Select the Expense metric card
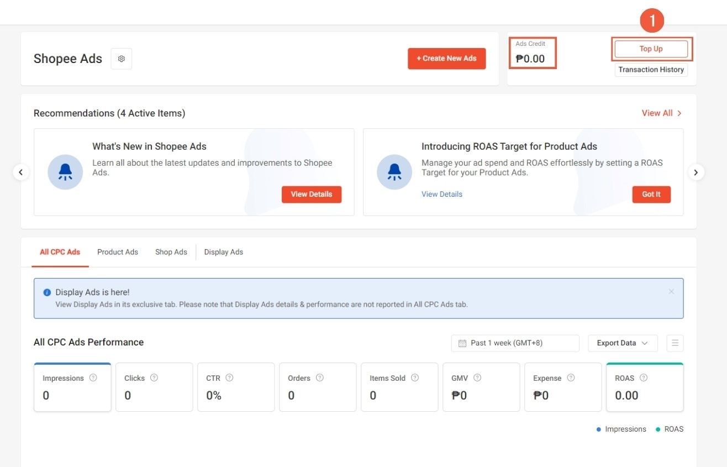727x467 pixels. 563,387
